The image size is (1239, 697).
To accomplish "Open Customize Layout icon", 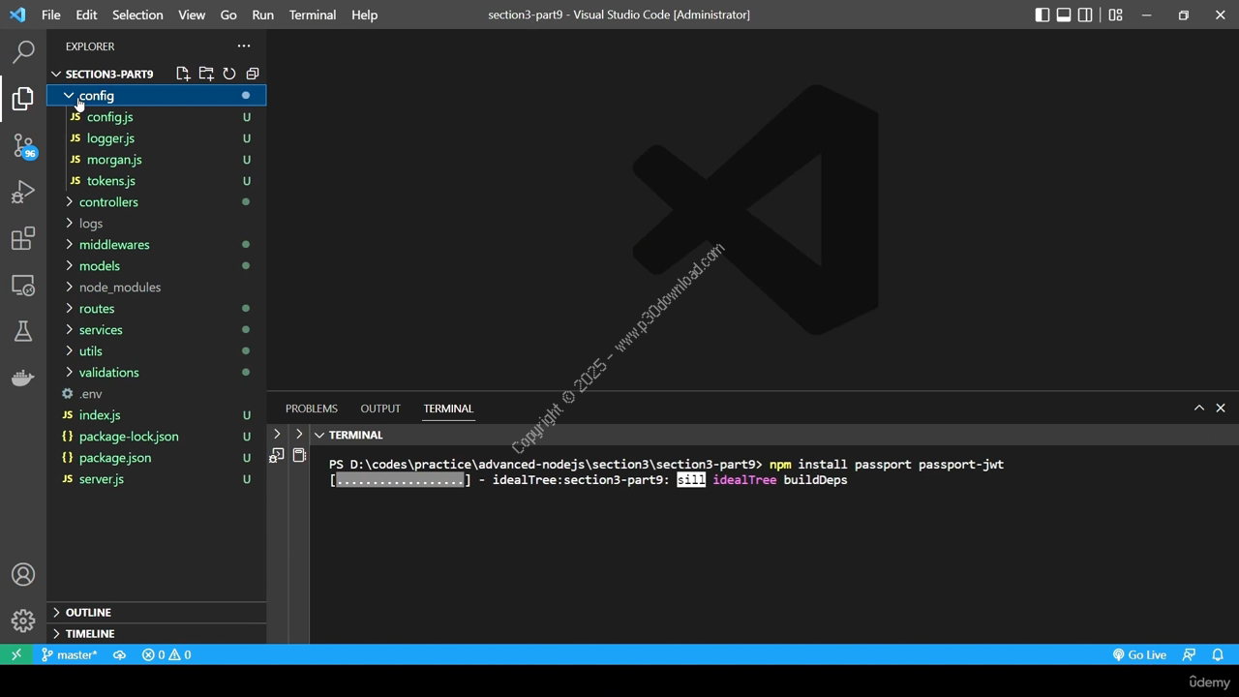I will coord(1116,15).
